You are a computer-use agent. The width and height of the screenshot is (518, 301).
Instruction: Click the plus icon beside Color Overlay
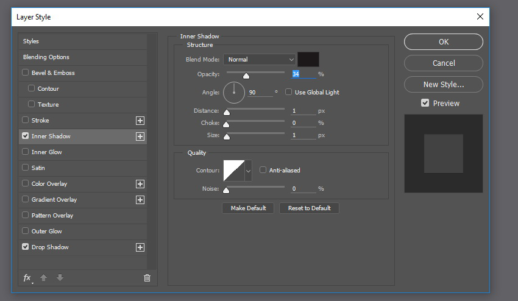point(140,184)
